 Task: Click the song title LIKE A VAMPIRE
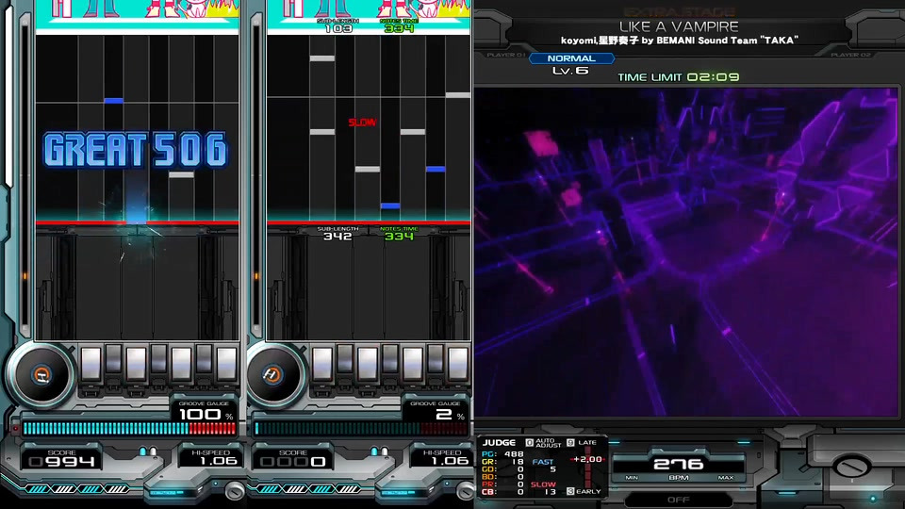[x=679, y=26]
